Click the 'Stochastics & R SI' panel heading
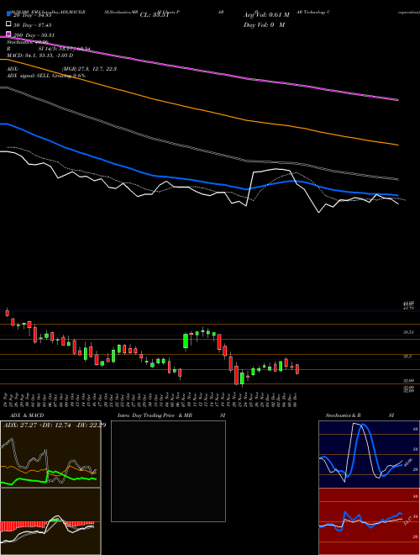Screen dimensions: 420x555 click(360, 415)
